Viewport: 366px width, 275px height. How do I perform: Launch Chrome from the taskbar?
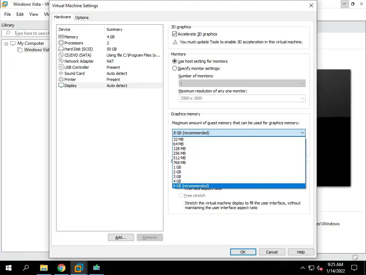point(61,268)
